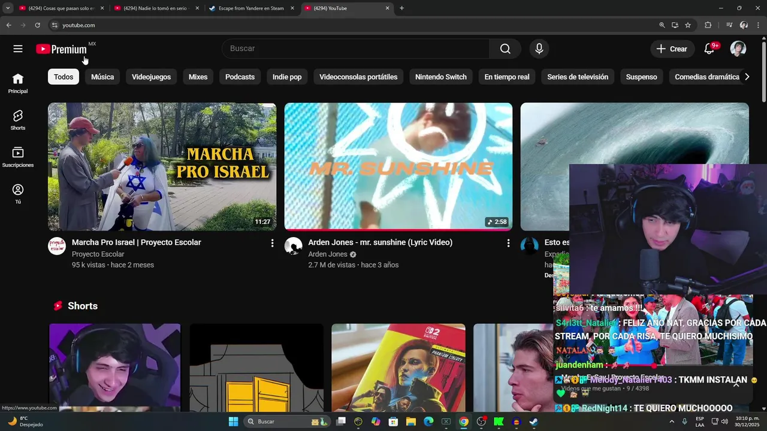Open Suscripciones in the sidebar
The height and width of the screenshot is (431, 767).
pos(18,157)
